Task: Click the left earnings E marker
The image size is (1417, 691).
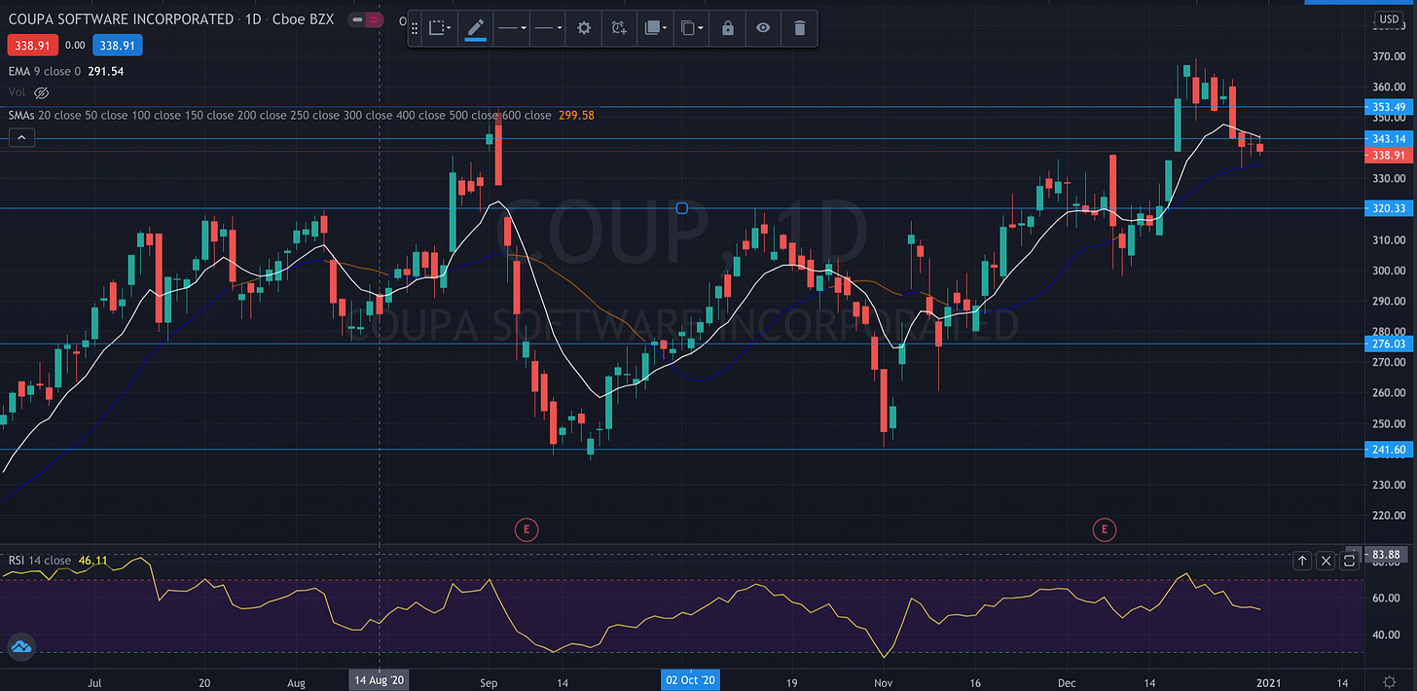Action: (526, 529)
